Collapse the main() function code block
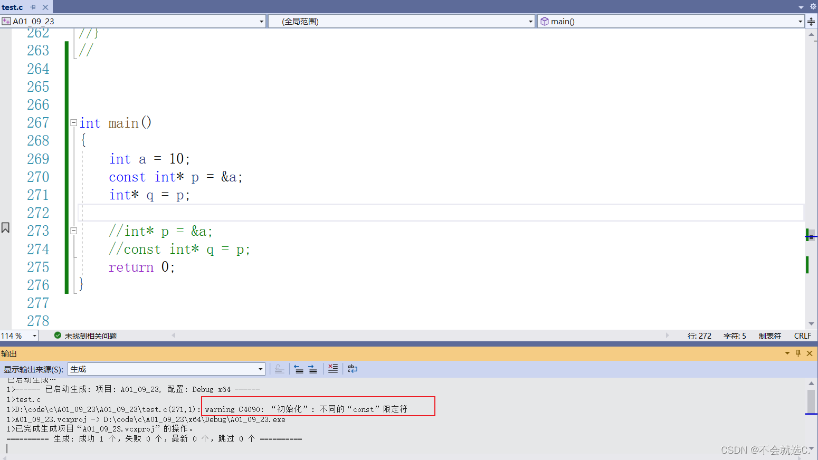 point(73,122)
